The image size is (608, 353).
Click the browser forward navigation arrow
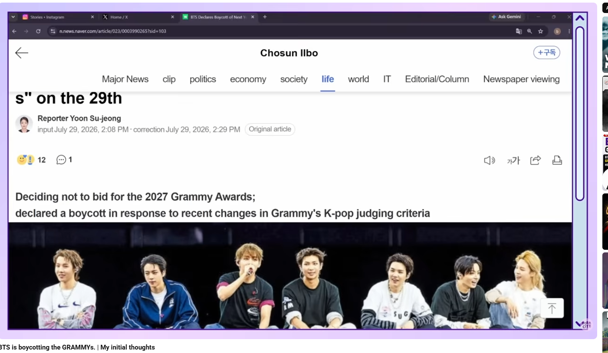(26, 31)
